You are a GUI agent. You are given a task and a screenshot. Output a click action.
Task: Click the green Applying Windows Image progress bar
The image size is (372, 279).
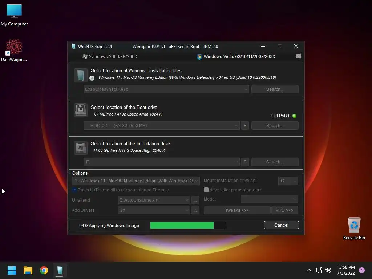pos(188,225)
